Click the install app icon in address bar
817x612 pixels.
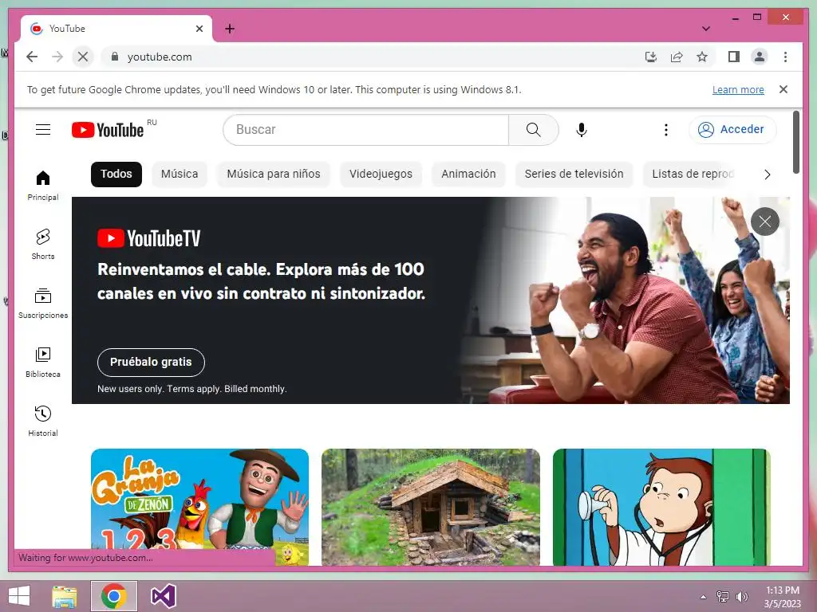click(x=651, y=57)
